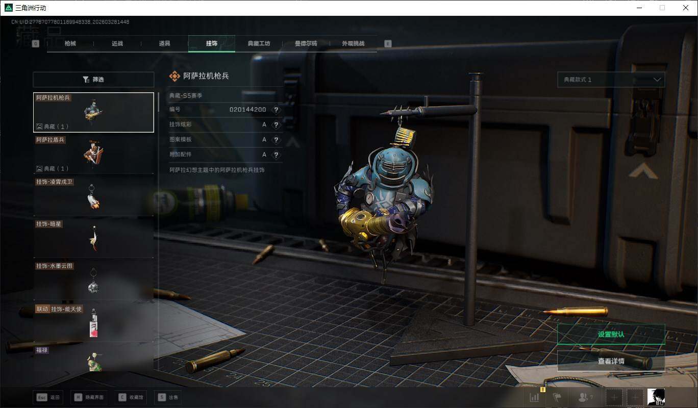Image resolution: width=698 pixels, height=408 pixels.
Task: Open the 外观挑战 tab
Action: click(x=353, y=44)
